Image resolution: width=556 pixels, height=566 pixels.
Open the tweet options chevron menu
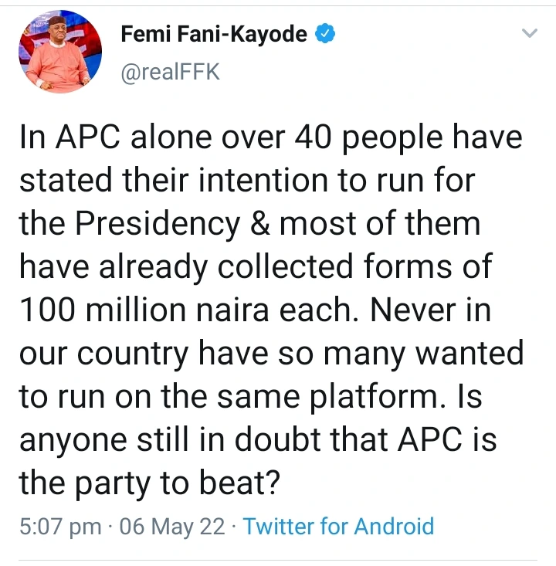(529, 34)
